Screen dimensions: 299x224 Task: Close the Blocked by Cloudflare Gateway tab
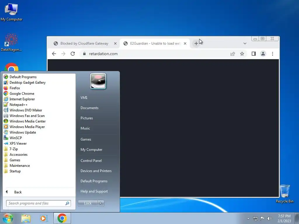pos(115,43)
